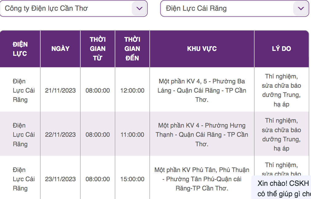The image size is (311, 199).
Task: Click the THỜI GIAN ĐẾN column header
Action: point(132,49)
